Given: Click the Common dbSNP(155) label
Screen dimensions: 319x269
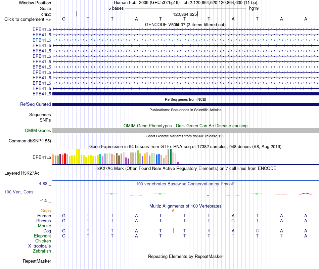Looking at the screenshot, I should (x=30, y=141).
